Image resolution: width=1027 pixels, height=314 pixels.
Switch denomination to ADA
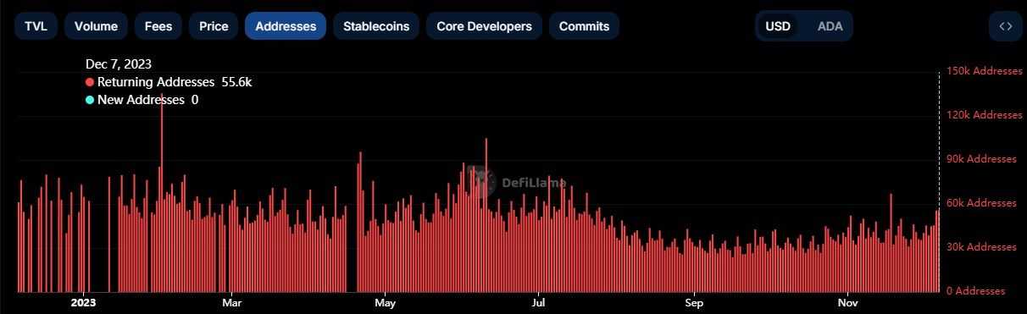click(x=830, y=26)
